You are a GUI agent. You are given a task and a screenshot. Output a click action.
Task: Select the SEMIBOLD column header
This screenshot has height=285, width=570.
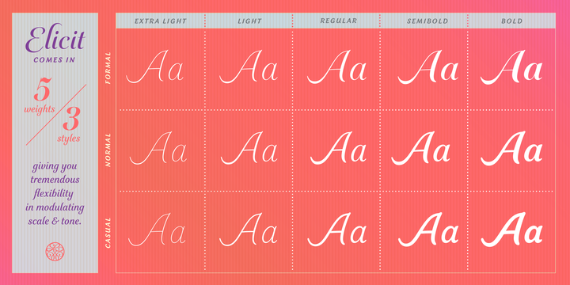427,21
